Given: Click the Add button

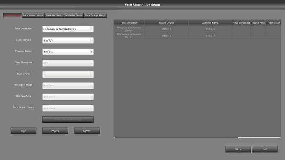Looking at the screenshot, I should click(x=23, y=130).
